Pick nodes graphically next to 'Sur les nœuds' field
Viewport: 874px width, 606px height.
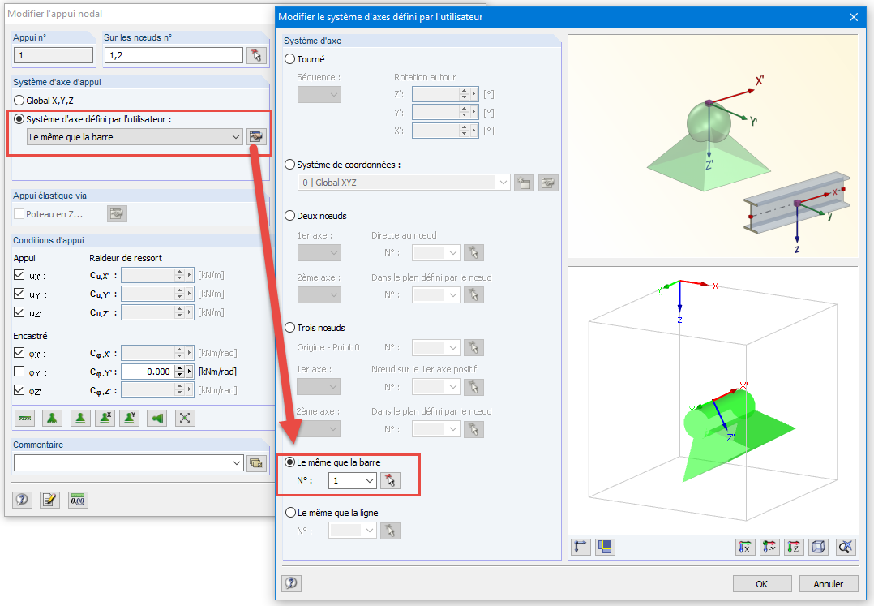pyautogui.click(x=256, y=55)
